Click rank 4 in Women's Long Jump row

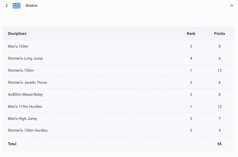pos(191,58)
